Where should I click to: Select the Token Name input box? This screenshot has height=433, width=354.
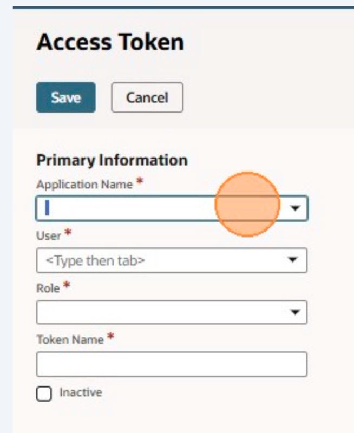[x=171, y=364]
